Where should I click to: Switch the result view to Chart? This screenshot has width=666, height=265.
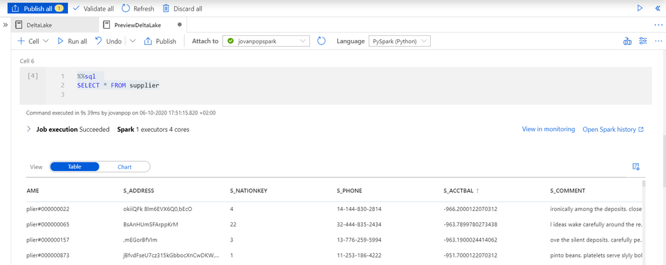pos(125,167)
